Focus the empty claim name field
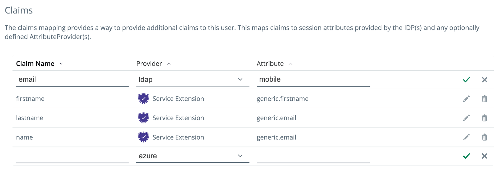Viewport: 503px width, 172px height. (x=73, y=156)
